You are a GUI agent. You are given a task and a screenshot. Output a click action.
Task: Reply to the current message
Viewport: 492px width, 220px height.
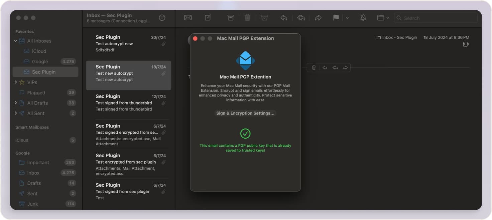284,18
